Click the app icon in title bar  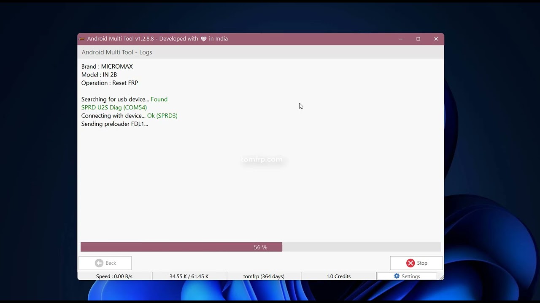click(81, 39)
